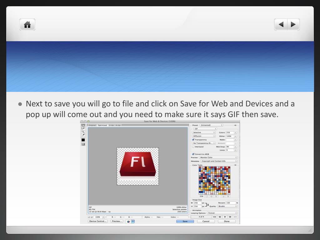
Task: Click the Web Snap 0% stepper arrows
Action: (x=235, y=147)
